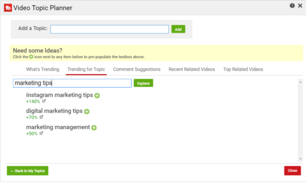Click the TubeBuddy logo icon

click(8, 8)
